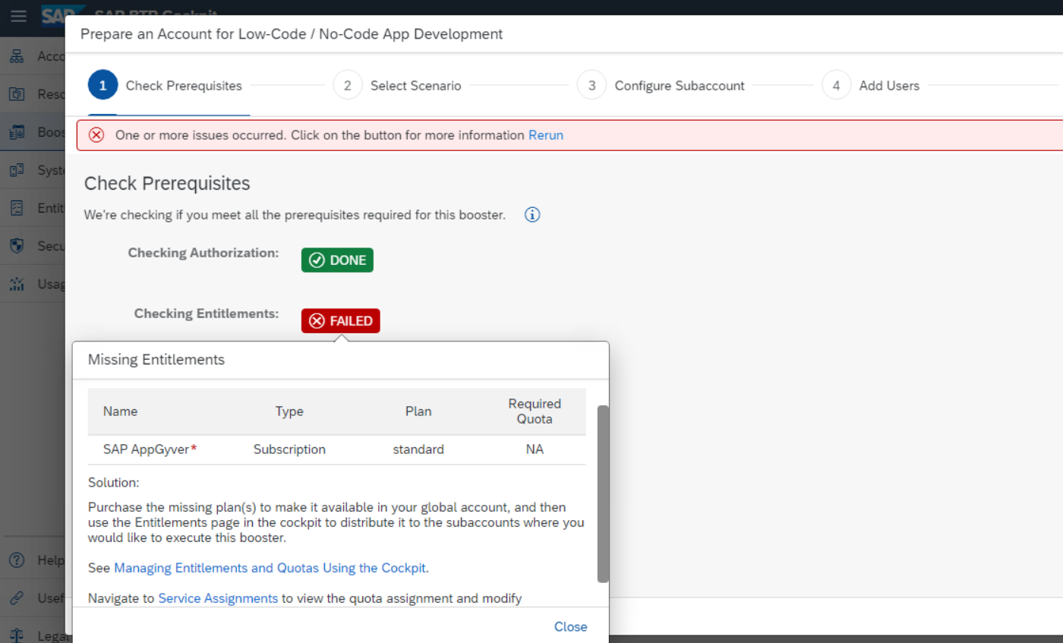Select step 2 Select Scenario

[397, 86]
